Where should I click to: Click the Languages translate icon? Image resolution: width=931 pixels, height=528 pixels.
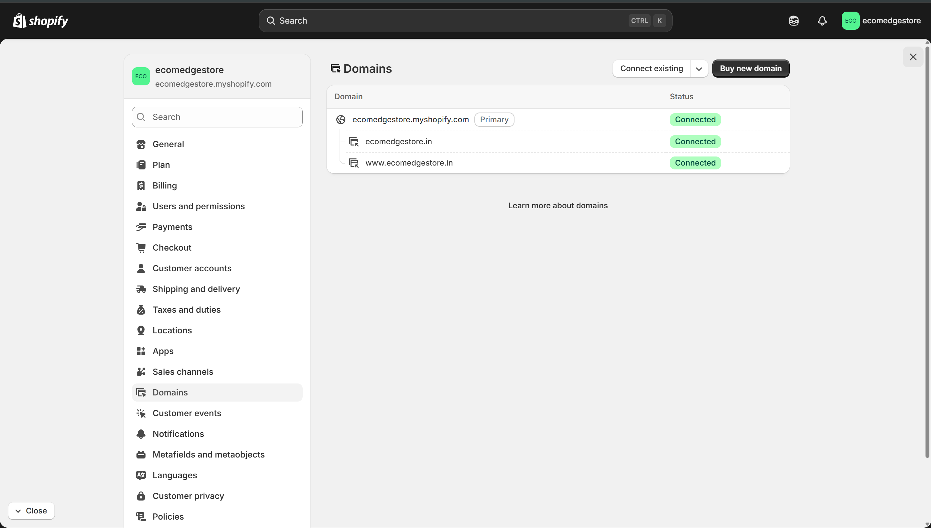pos(141,475)
